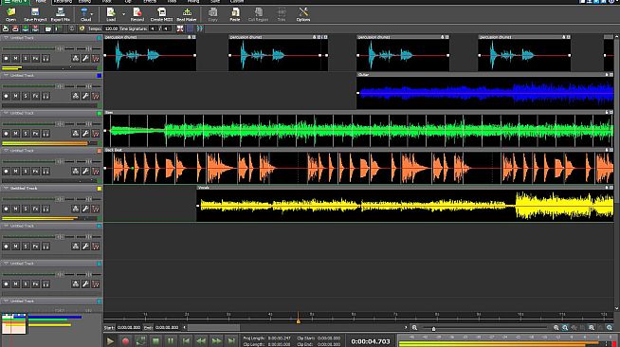The image size is (620, 347).
Task: Collapse the blue Guitar track header triangle
Action: point(6,76)
